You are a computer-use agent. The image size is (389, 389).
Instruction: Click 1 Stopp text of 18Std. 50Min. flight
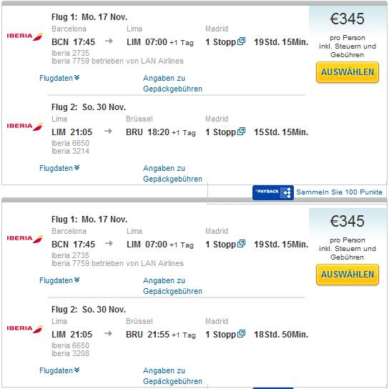(x=220, y=335)
